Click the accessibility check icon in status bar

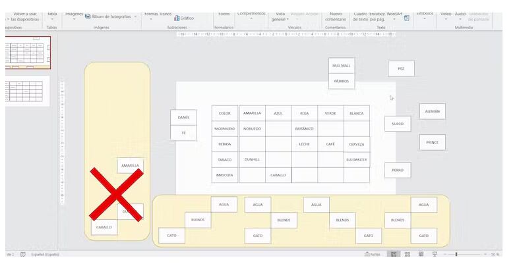(23, 254)
